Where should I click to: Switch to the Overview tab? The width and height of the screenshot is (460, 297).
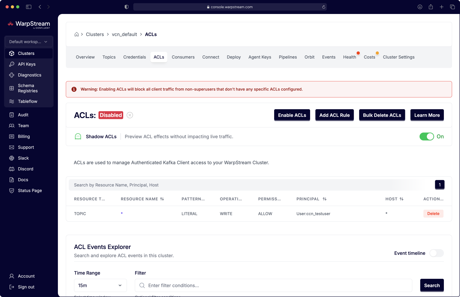pyautogui.click(x=85, y=57)
